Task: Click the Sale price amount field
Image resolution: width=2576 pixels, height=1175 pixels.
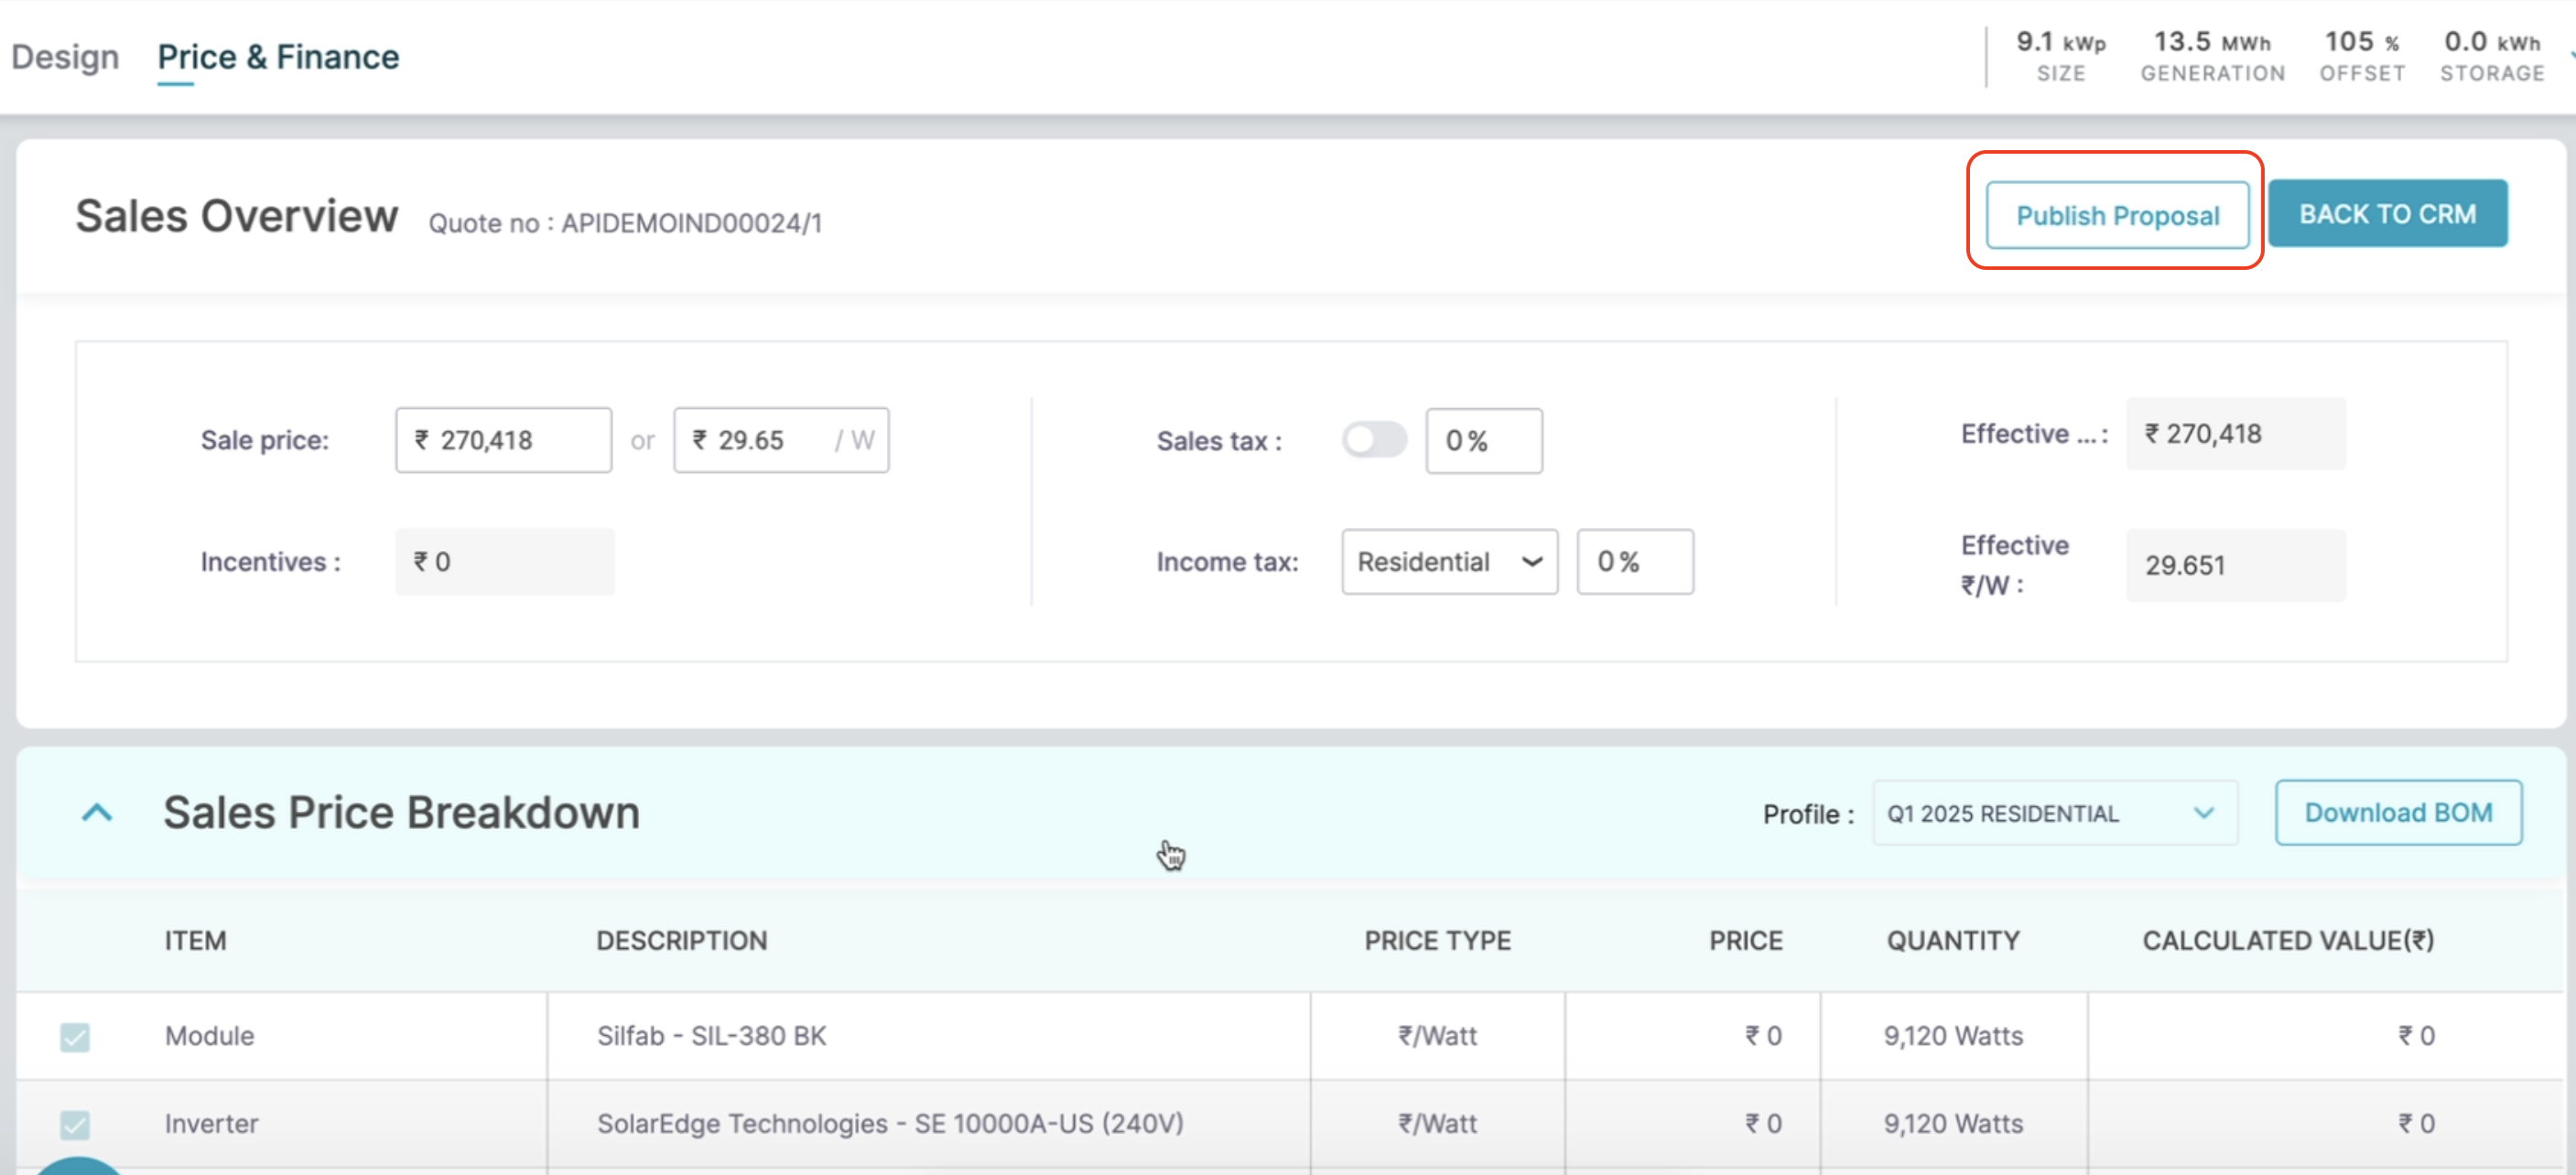Action: (x=503, y=440)
